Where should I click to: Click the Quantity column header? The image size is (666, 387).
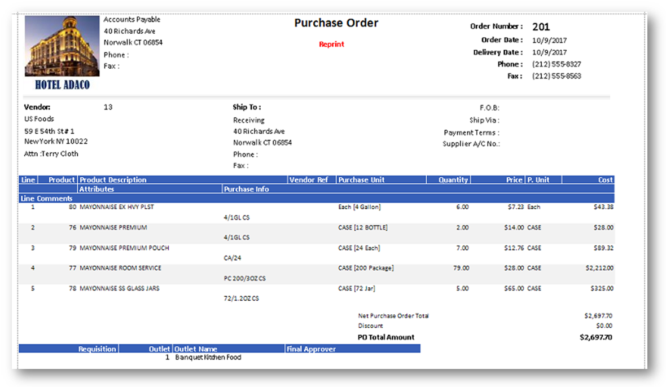(454, 180)
